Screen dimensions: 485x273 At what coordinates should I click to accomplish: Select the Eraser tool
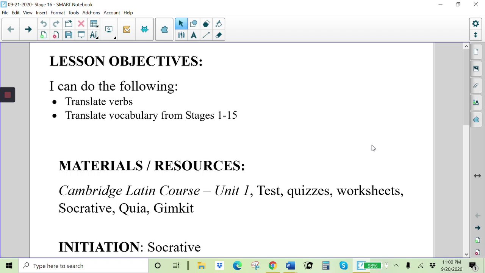coord(219,35)
